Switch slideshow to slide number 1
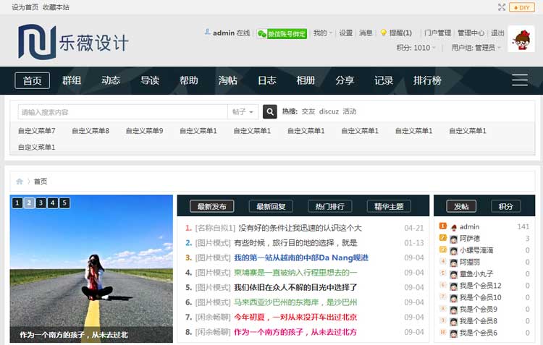Screen dimensions: 543x345 [x=18, y=203]
